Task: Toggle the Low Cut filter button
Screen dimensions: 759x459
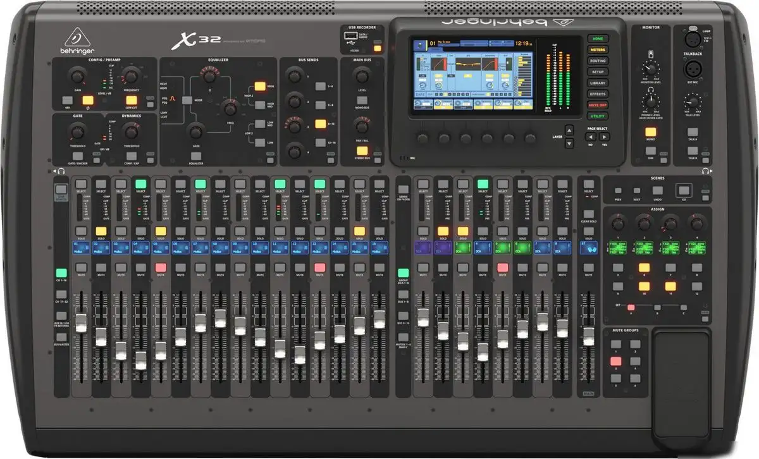Action: [x=131, y=100]
